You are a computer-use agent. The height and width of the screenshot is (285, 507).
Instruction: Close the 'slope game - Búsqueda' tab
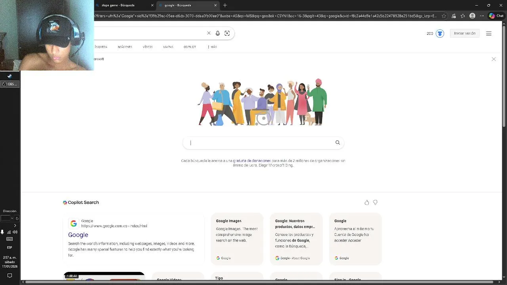(152, 5)
